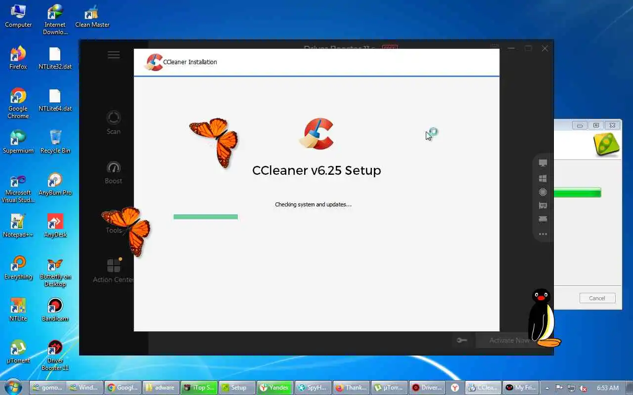Switch to the iTop taskbar button
This screenshot has height=395, width=633.
coord(198,388)
